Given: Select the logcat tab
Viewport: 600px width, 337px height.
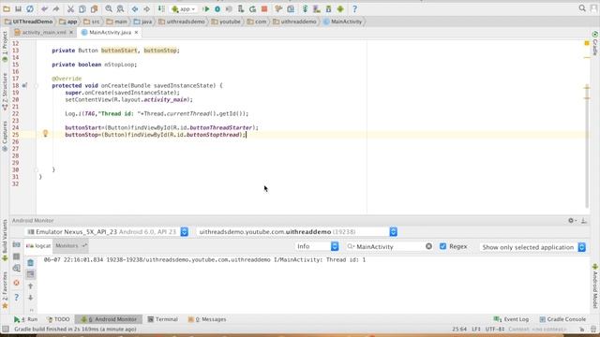Looking at the screenshot, I should point(38,246).
